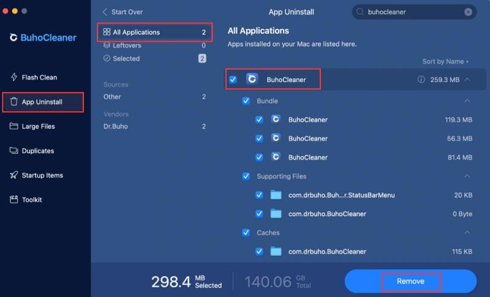This screenshot has height=297, width=490.
Task: Collapse the Bundle section chevron
Action: pyautogui.click(x=467, y=100)
